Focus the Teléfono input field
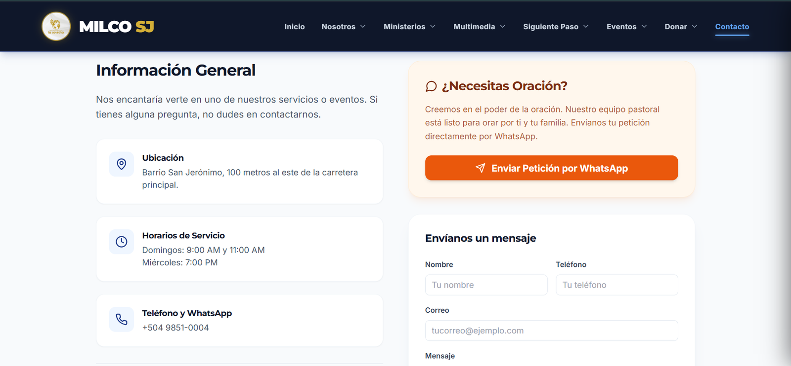Viewport: 791px width, 366px height. coord(617,285)
